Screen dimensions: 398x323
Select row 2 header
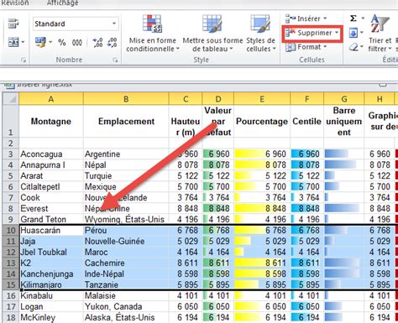coord(11,143)
